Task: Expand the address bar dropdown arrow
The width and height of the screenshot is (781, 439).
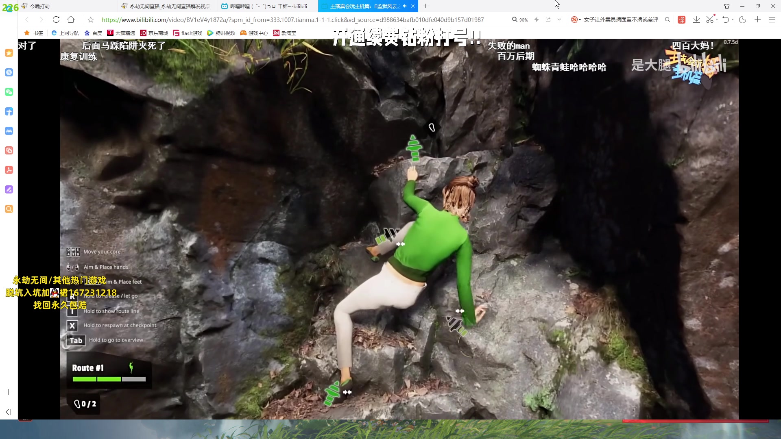Action: pos(559,20)
